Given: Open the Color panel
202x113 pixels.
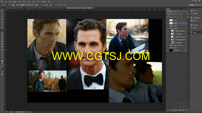Looking at the screenshot, I should click(x=195, y=11).
